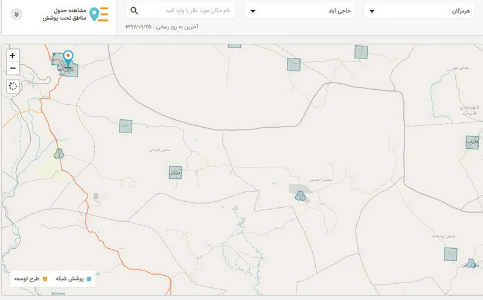Click the loading spinner map control
The image size is (483, 300).
(x=13, y=86)
